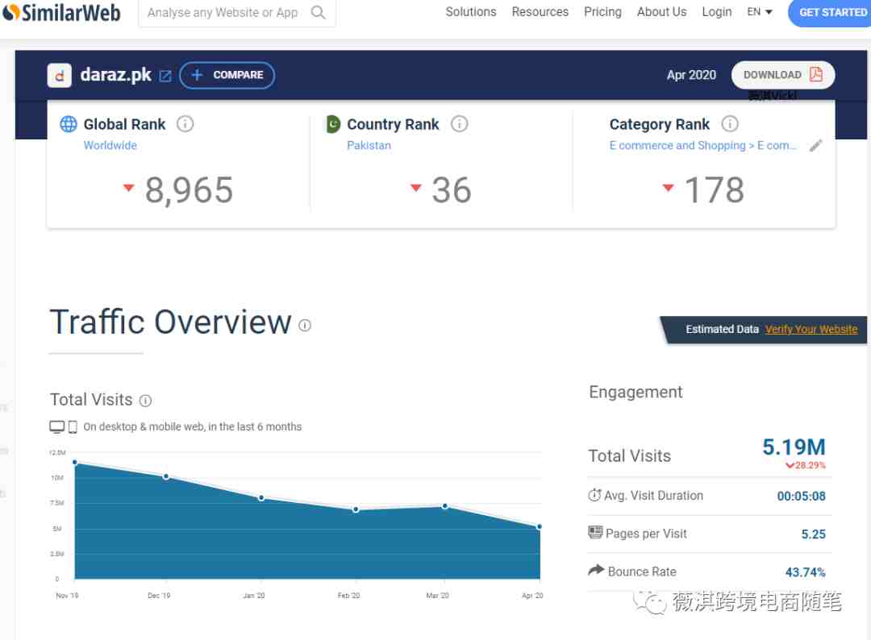Open Country Rank info icon
The width and height of the screenshot is (871, 640).
click(460, 124)
